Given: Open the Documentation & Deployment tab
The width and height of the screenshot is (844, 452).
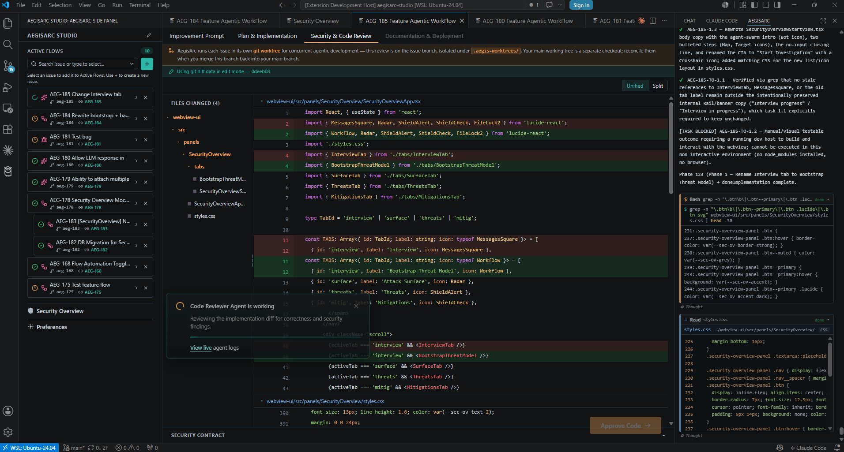Looking at the screenshot, I should pyautogui.click(x=424, y=36).
